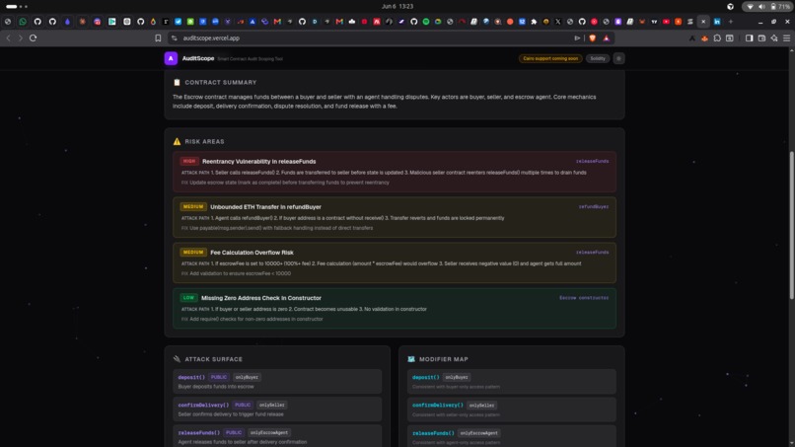Click the LOW severity badge
This screenshot has height=447, width=795.
pos(188,298)
